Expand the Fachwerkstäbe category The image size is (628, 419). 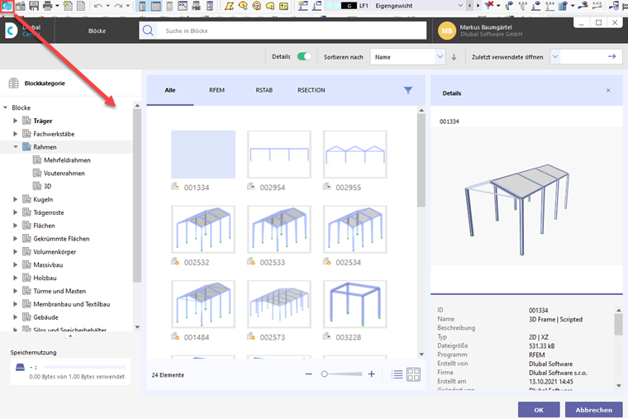tap(15, 134)
